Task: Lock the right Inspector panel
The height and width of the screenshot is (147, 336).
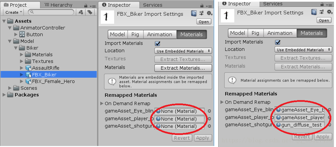Action: click(x=322, y=4)
